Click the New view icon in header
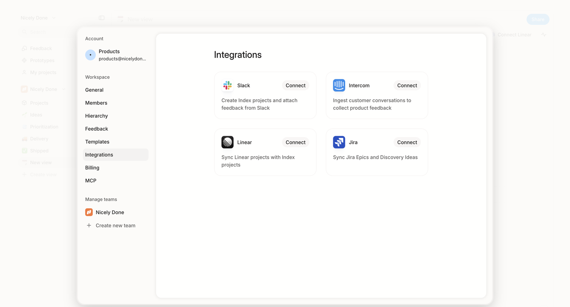The image size is (570, 307). 121,19
